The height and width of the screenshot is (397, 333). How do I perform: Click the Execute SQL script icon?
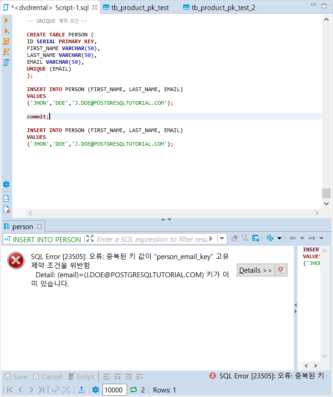pos(6,41)
